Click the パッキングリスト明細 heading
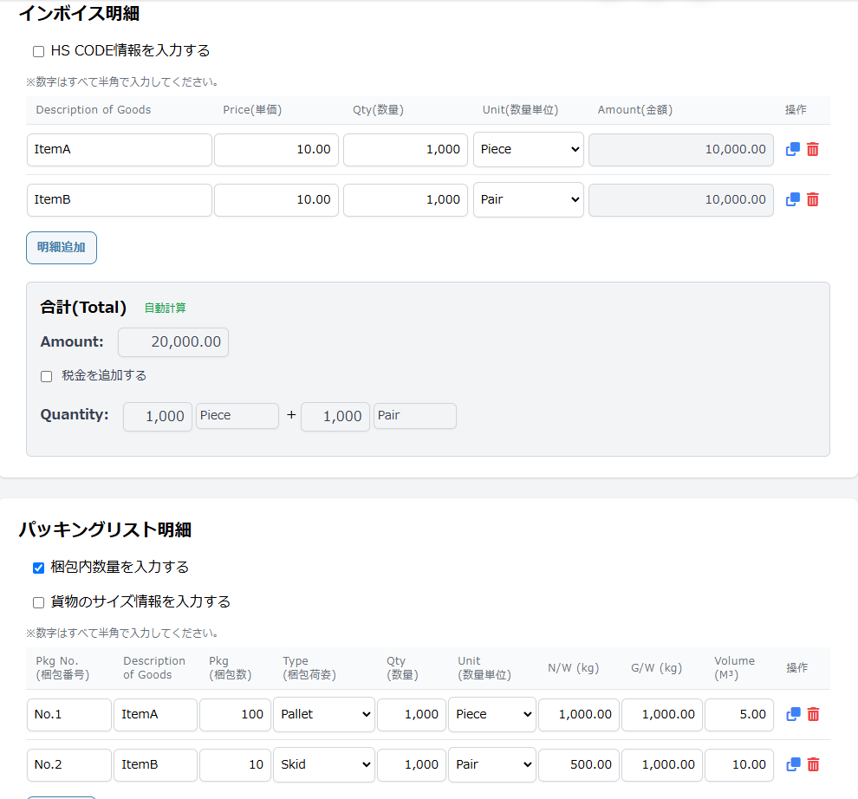Screen dimensions: 858x799 105,529
